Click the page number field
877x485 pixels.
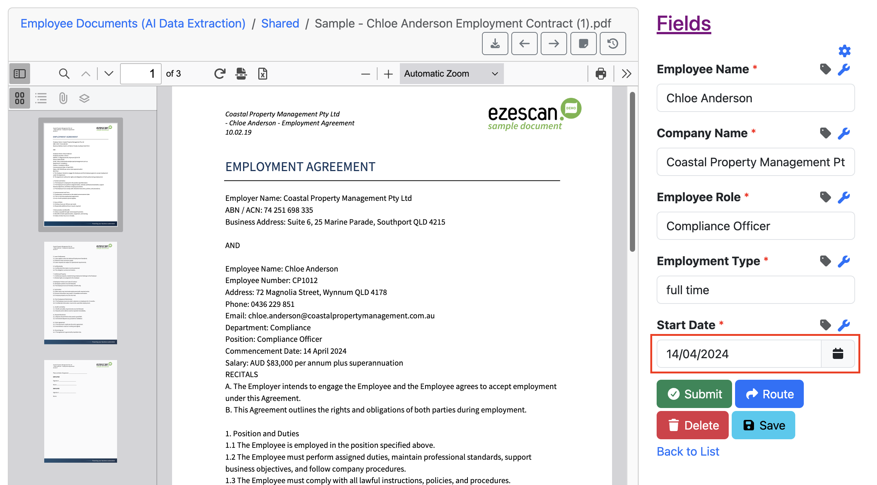click(x=141, y=74)
